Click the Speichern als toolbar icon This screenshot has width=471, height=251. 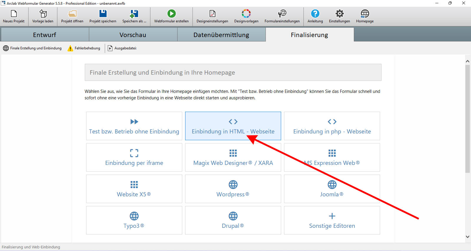tap(134, 14)
